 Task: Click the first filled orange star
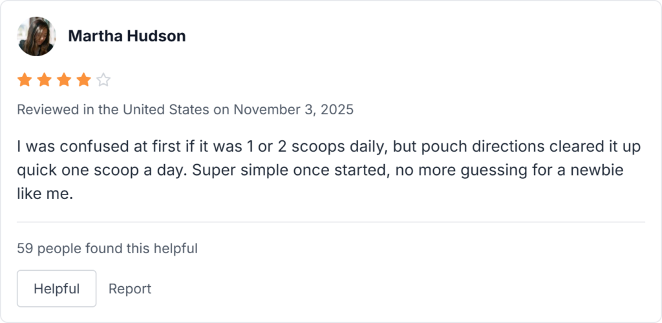(x=25, y=80)
